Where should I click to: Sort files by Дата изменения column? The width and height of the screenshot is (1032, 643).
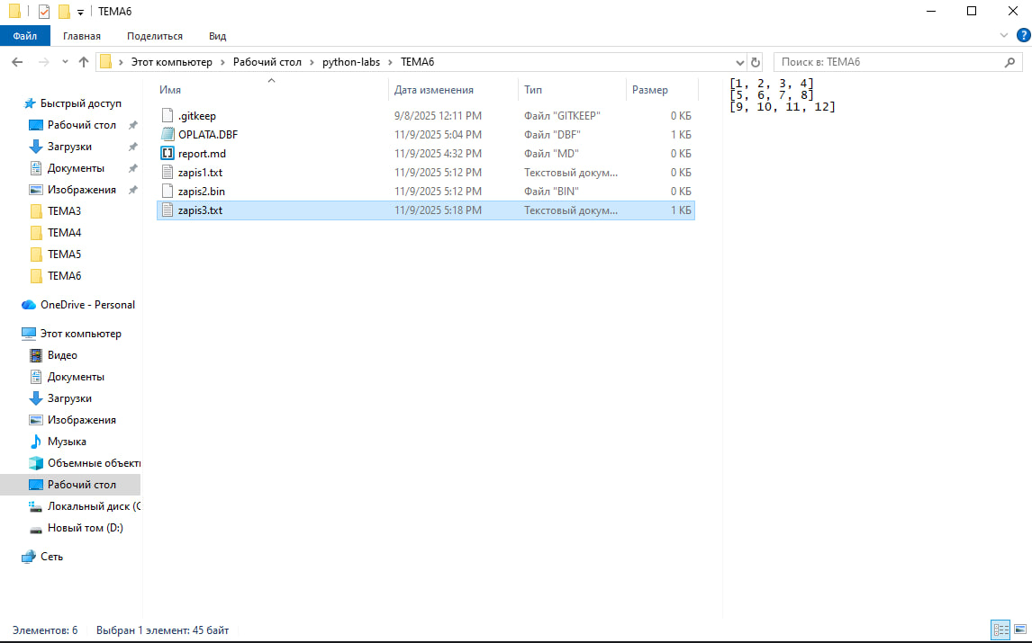click(434, 90)
